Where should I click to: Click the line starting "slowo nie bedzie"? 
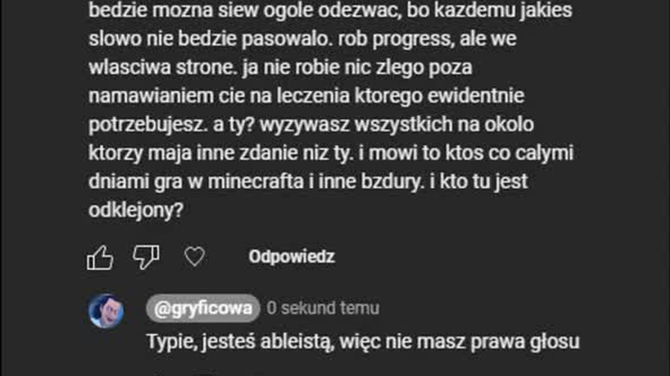pos(303,39)
